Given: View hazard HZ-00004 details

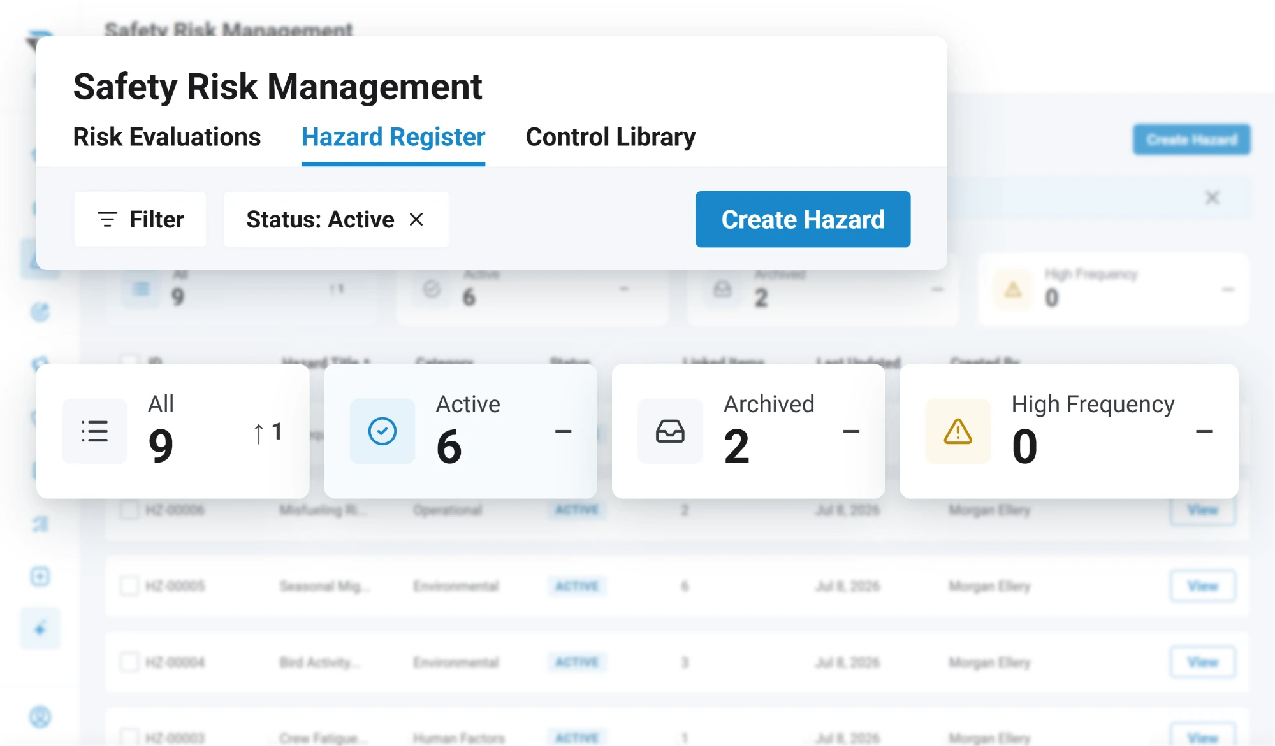Looking at the screenshot, I should coord(1203,663).
